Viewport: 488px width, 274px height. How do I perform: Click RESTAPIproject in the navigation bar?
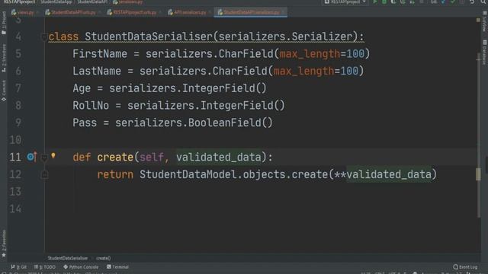pos(19,2)
